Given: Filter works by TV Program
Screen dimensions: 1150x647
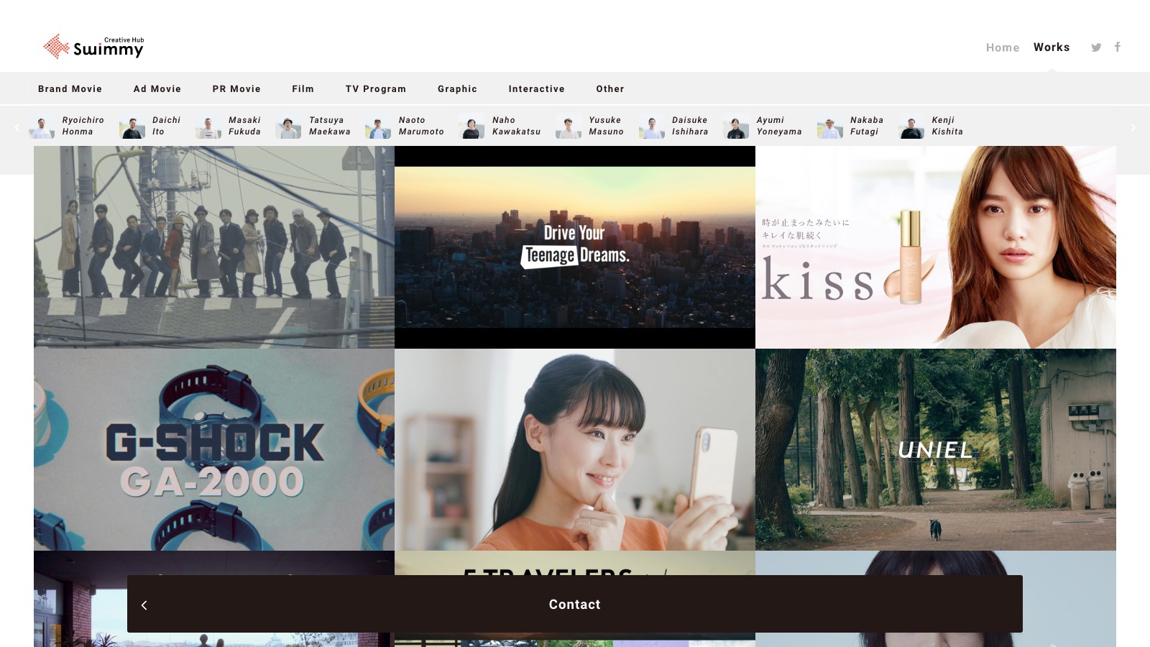Looking at the screenshot, I should pos(376,89).
